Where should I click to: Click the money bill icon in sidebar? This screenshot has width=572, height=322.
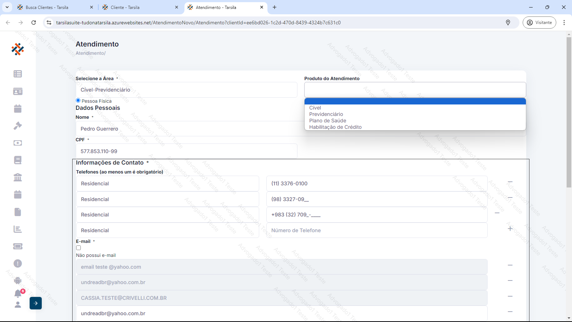click(18, 143)
